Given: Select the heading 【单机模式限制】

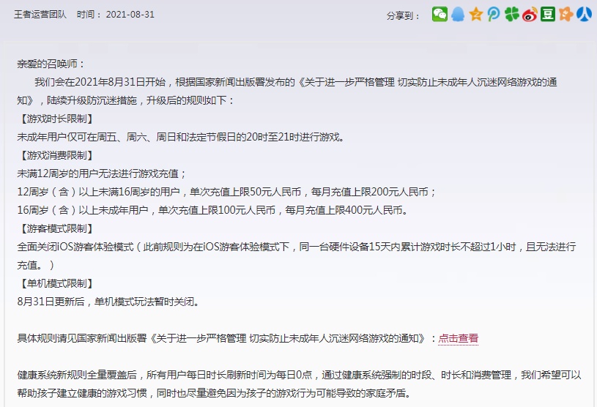Looking at the screenshot, I should [x=56, y=283].
